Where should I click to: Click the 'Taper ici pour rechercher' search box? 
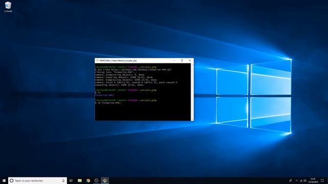37,180
